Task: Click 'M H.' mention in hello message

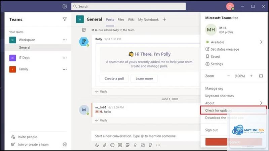Action: pos(99,112)
